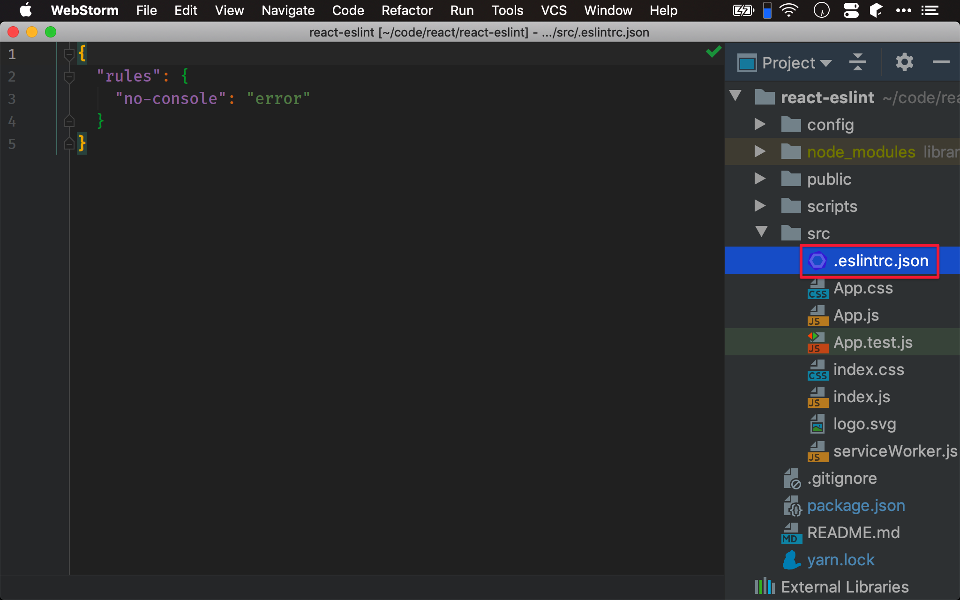Click the yarn icon for yarn.lock
The width and height of the screenshot is (960, 600).
tap(791, 560)
